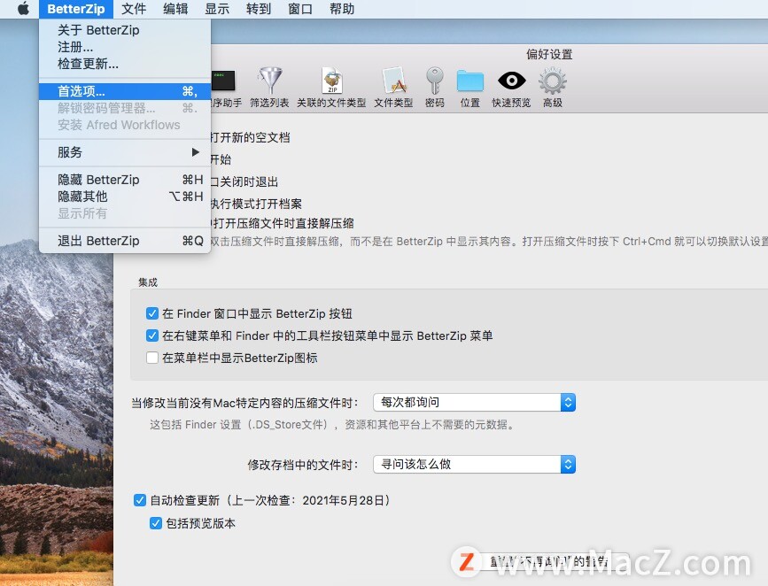Open the Apple menu
The image size is (768, 586).
23,9
